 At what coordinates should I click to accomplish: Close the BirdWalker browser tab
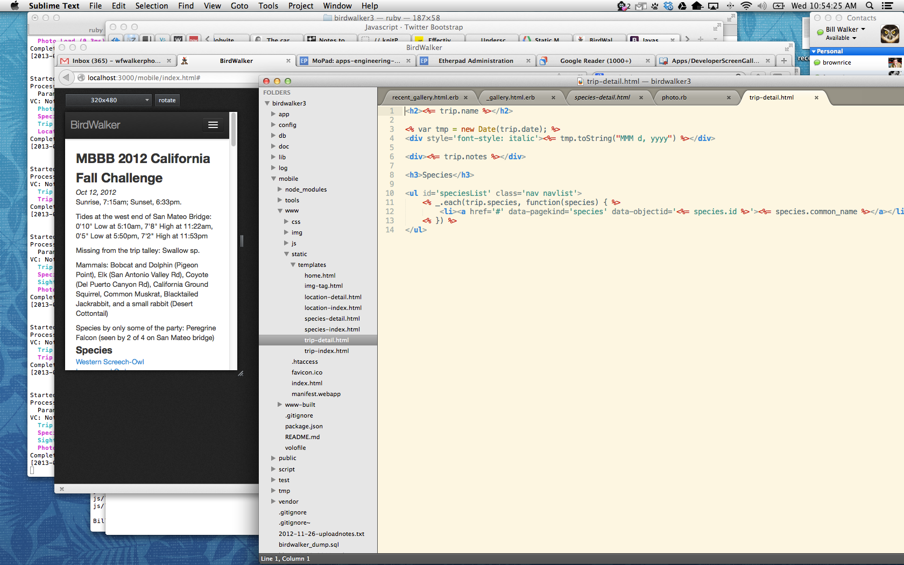288,61
